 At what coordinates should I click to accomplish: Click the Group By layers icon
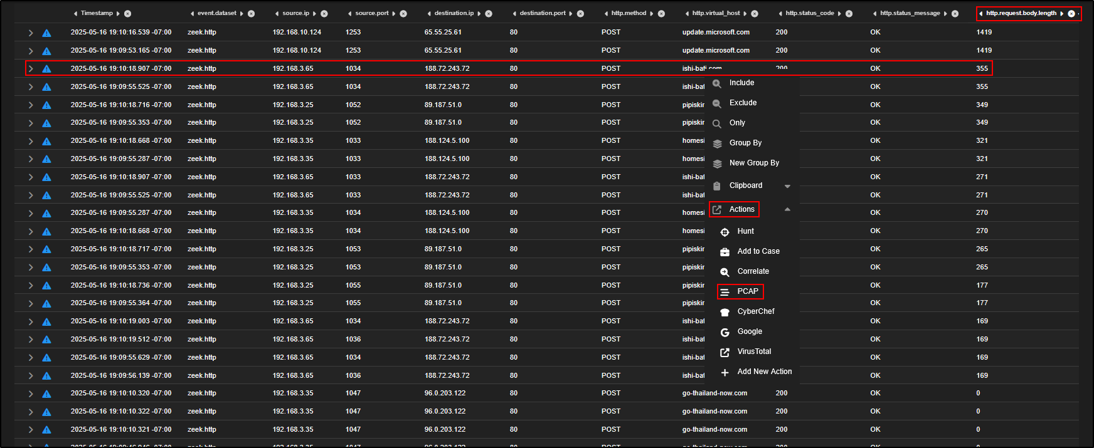pos(717,143)
